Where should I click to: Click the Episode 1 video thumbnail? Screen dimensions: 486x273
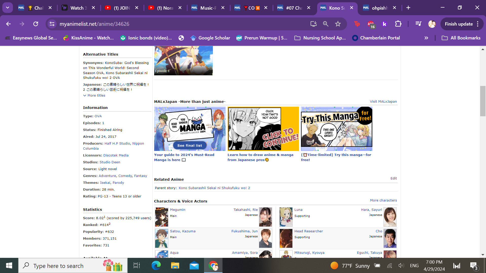(183, 61)
